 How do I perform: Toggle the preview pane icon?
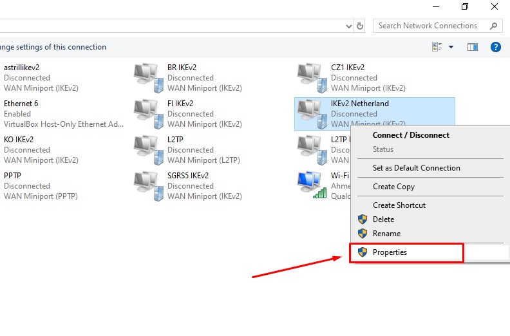(473, 47)
